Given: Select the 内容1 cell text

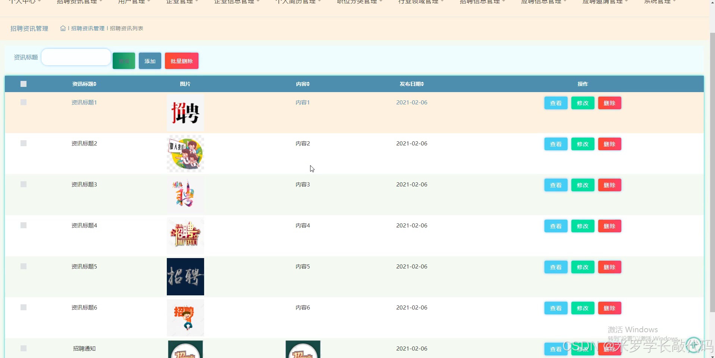Looking at the screenshot, I should point(303,102).
